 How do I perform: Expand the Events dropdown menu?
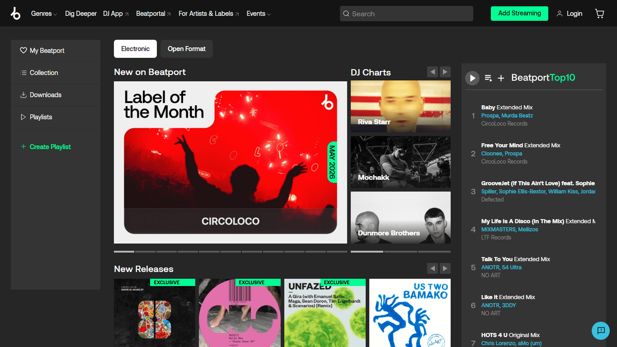click(x=259, y=14)
